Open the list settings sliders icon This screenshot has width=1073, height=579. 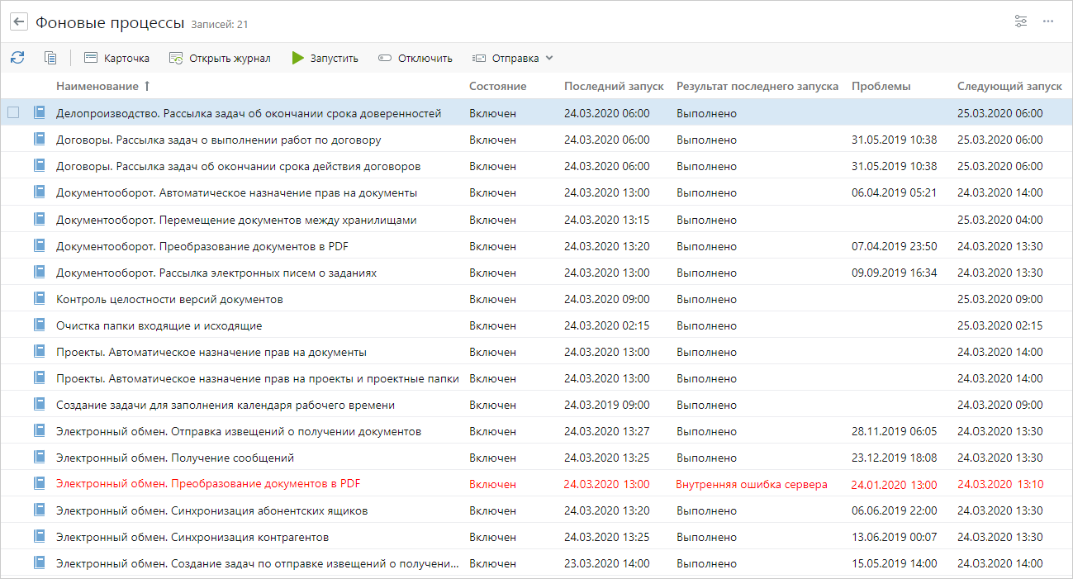[1021, 21]
